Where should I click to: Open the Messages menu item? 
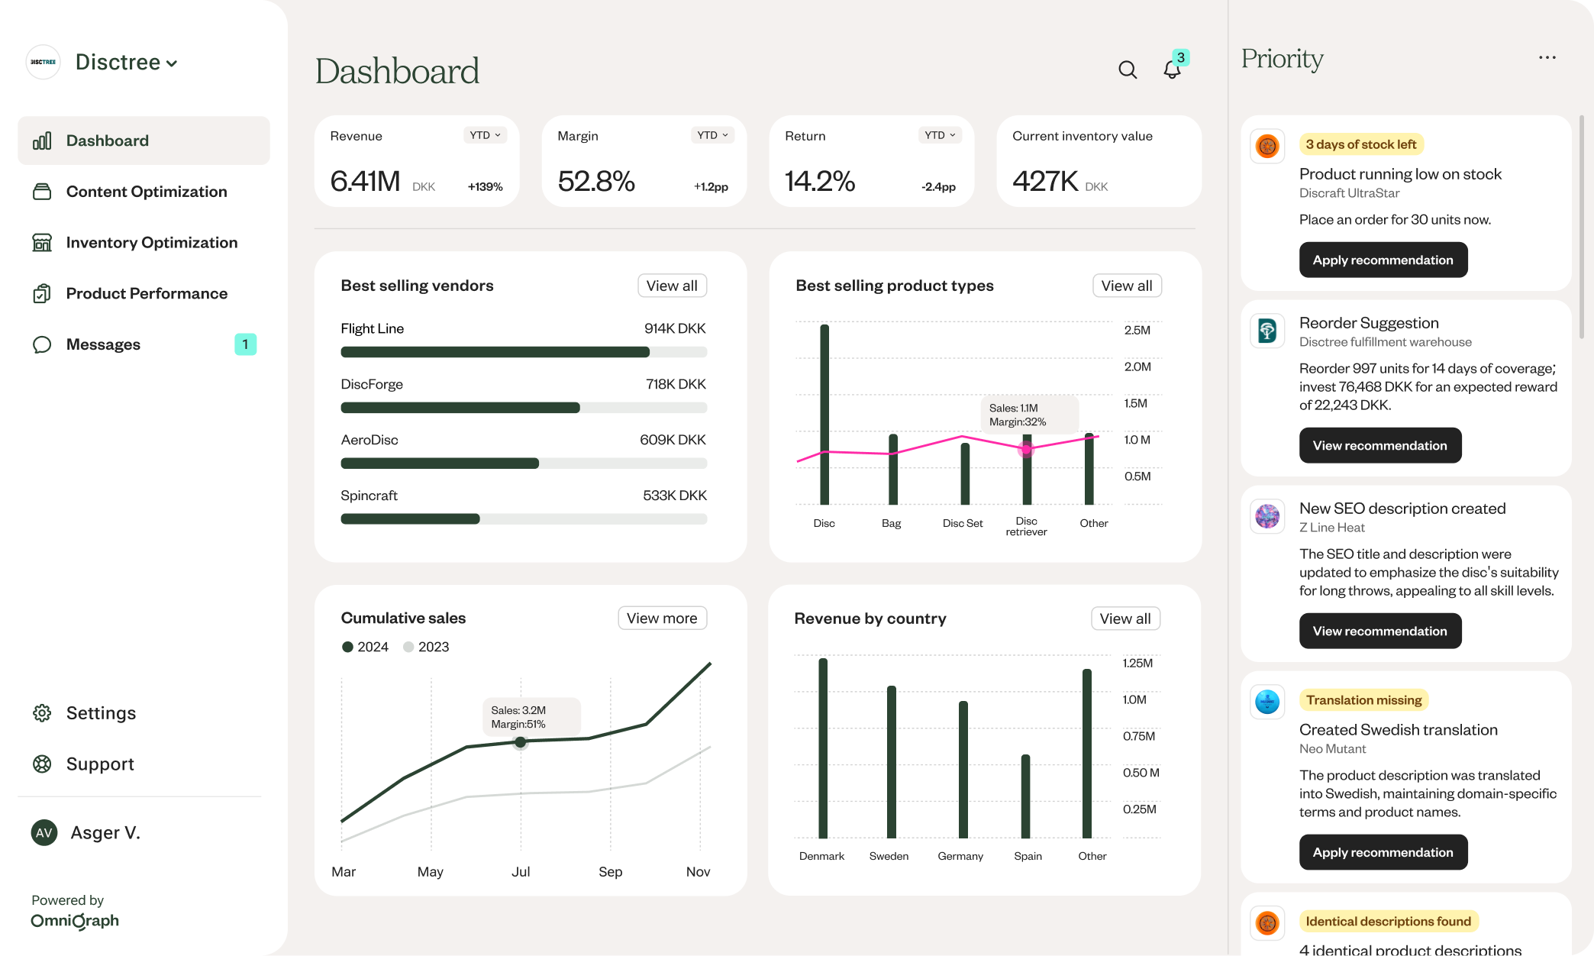103,344
